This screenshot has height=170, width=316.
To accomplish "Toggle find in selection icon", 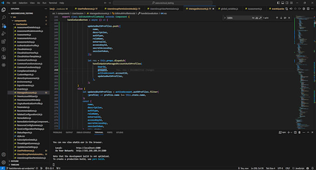I will (x=285, y=18).
